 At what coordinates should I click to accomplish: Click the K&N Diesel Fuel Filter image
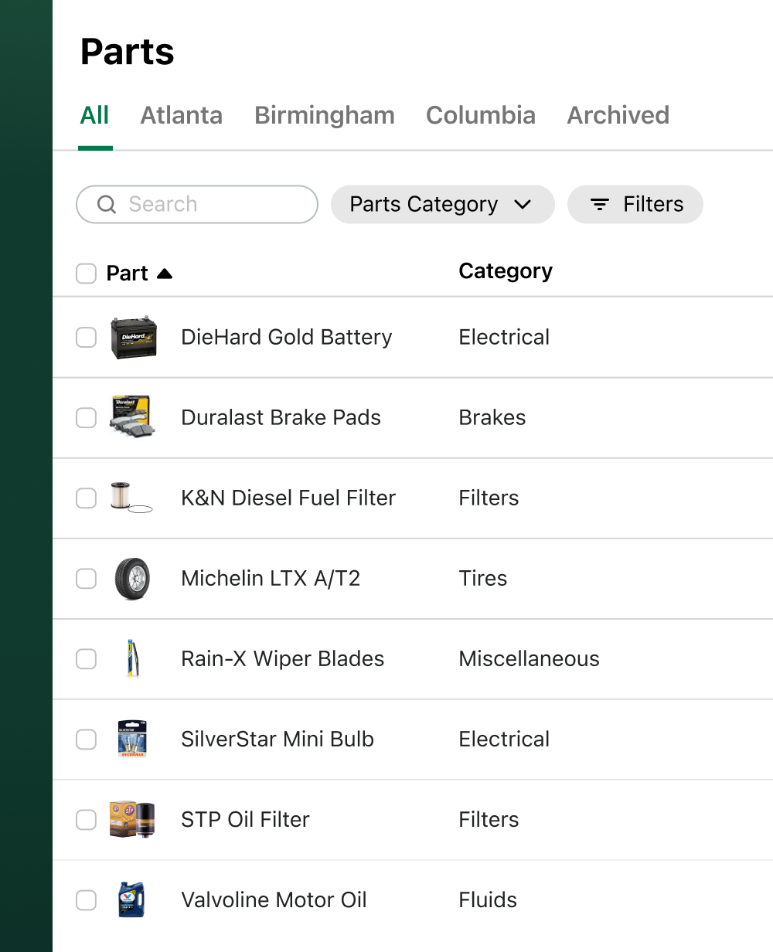click(x=131, y=498)
